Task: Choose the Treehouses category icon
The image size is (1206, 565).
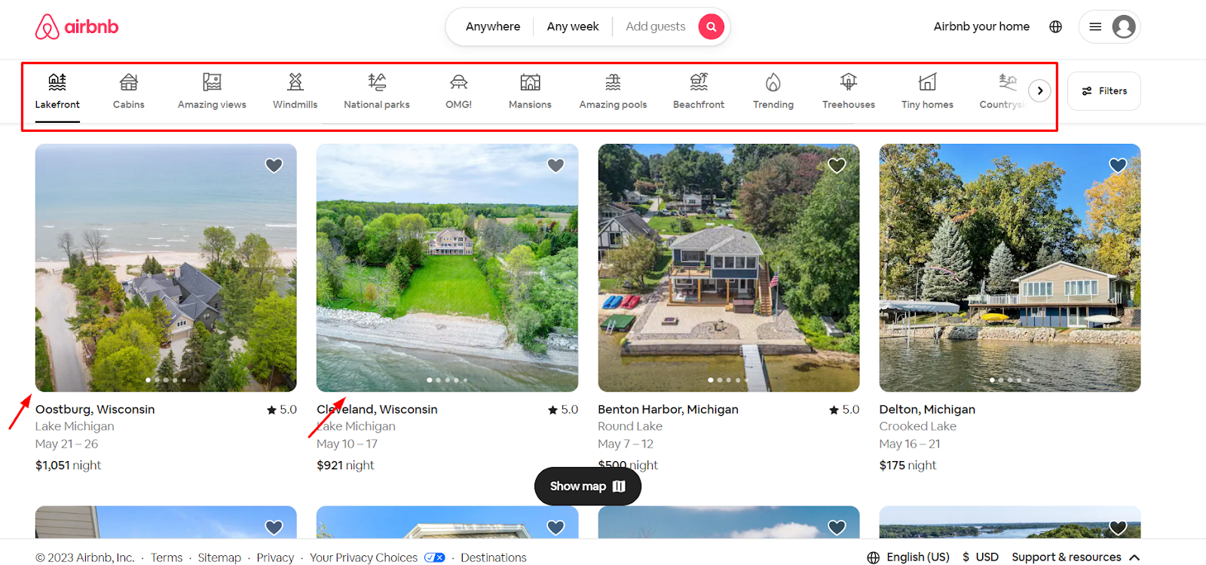Action: [x=849, y=82]
